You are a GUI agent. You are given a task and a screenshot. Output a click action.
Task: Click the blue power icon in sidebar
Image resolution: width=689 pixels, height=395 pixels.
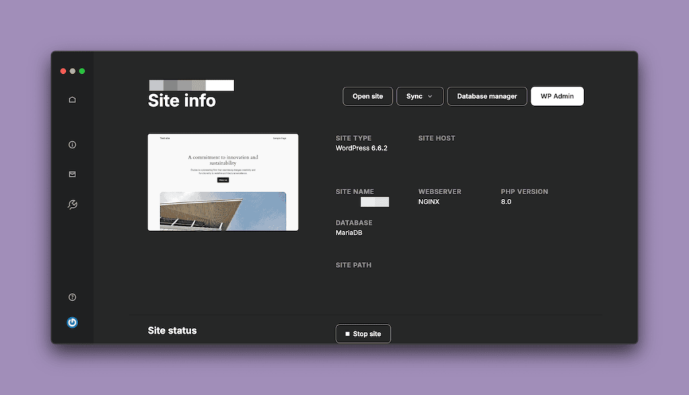point(72,322)
